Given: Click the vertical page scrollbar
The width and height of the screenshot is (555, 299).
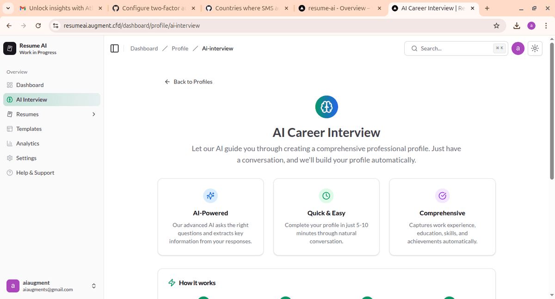Looking at the screenshot, I should [551, 111].
